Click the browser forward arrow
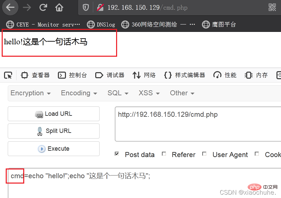Viewport: 281px width, 198px height. coord(27,7)
